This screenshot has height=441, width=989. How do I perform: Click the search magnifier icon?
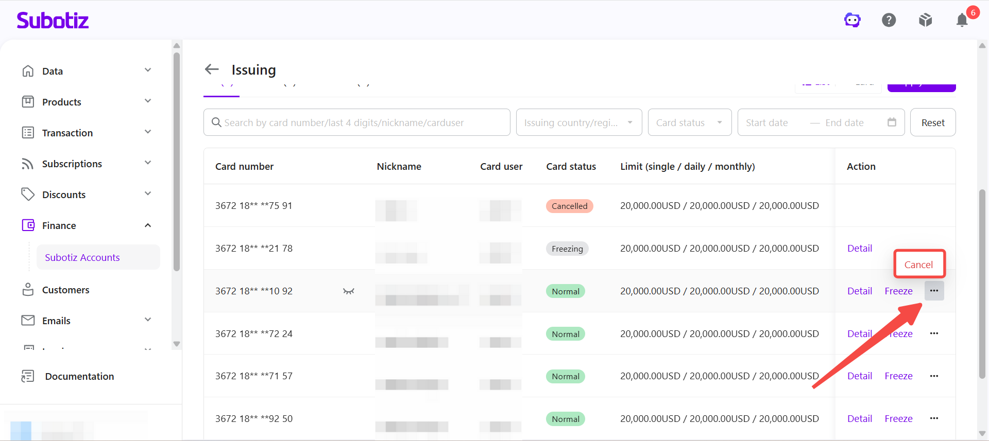(217, 122)
